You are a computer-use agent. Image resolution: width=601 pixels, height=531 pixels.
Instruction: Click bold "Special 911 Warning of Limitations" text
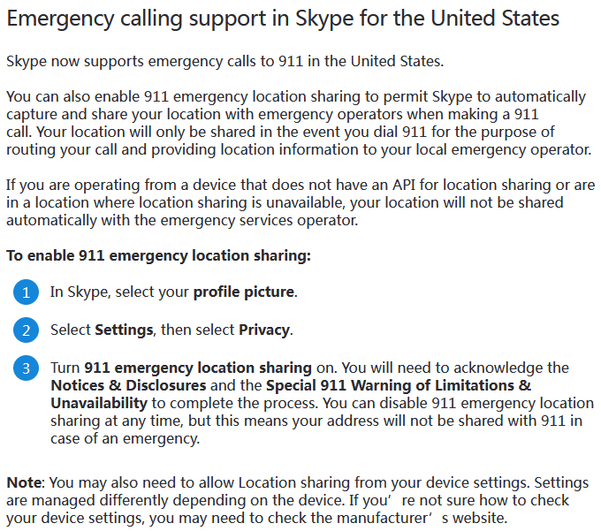tap(399, 385)
